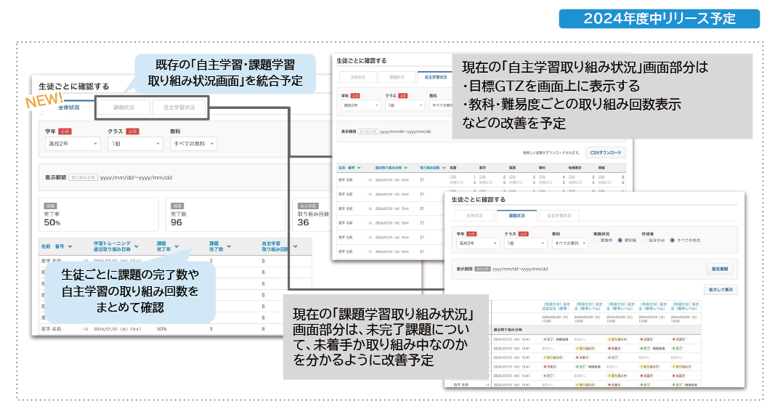Select 課題状況 tab in bottom-right window
The image size is (783, 417).
[517, 216]
